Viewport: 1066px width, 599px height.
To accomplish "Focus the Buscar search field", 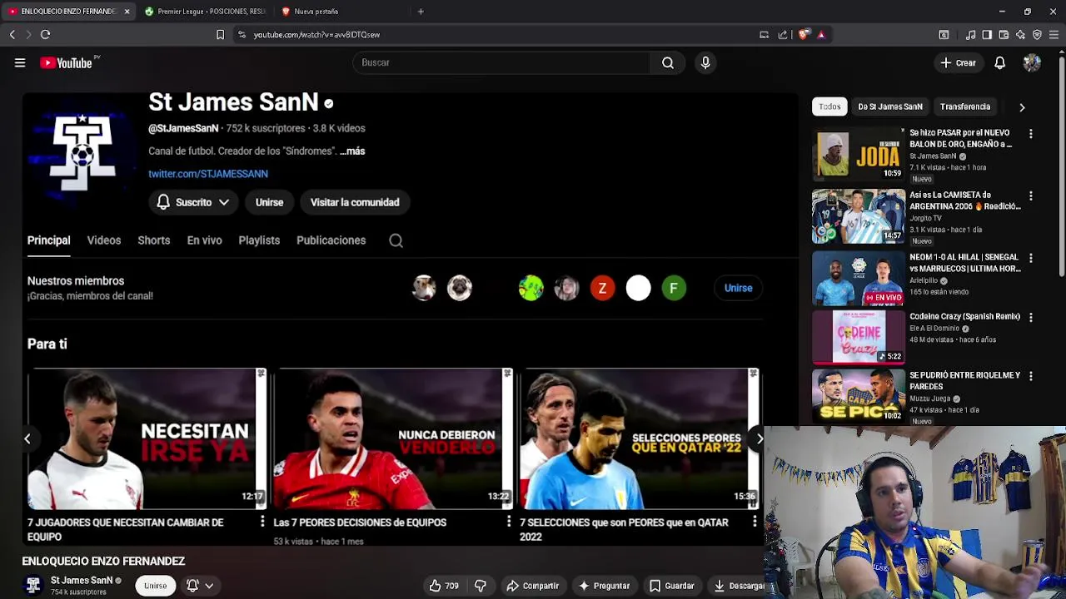I will pos(502,62).
